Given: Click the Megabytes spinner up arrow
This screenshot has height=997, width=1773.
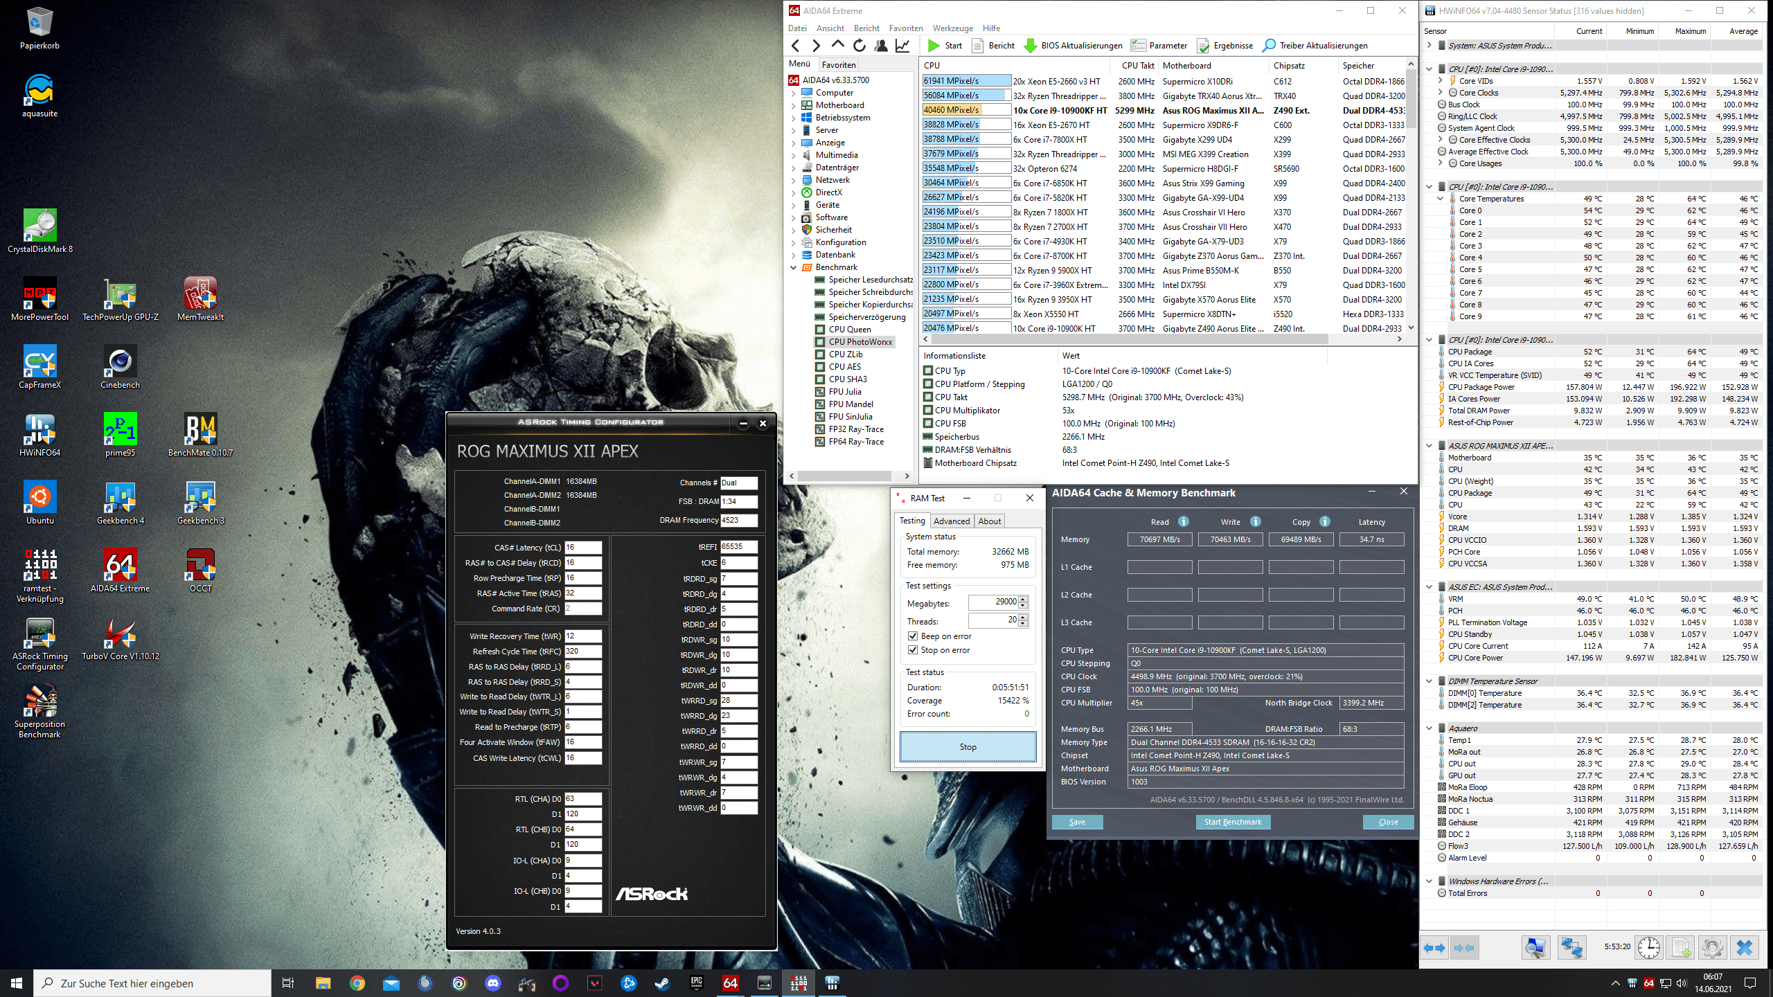Looking at the screenshot, I should point(1023,599).
